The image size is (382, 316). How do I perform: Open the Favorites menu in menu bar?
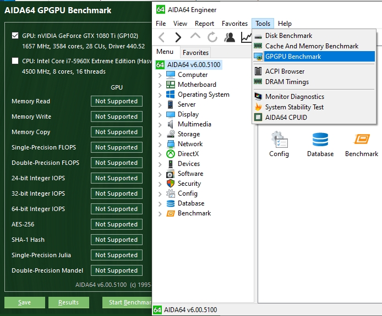[234, 24]
